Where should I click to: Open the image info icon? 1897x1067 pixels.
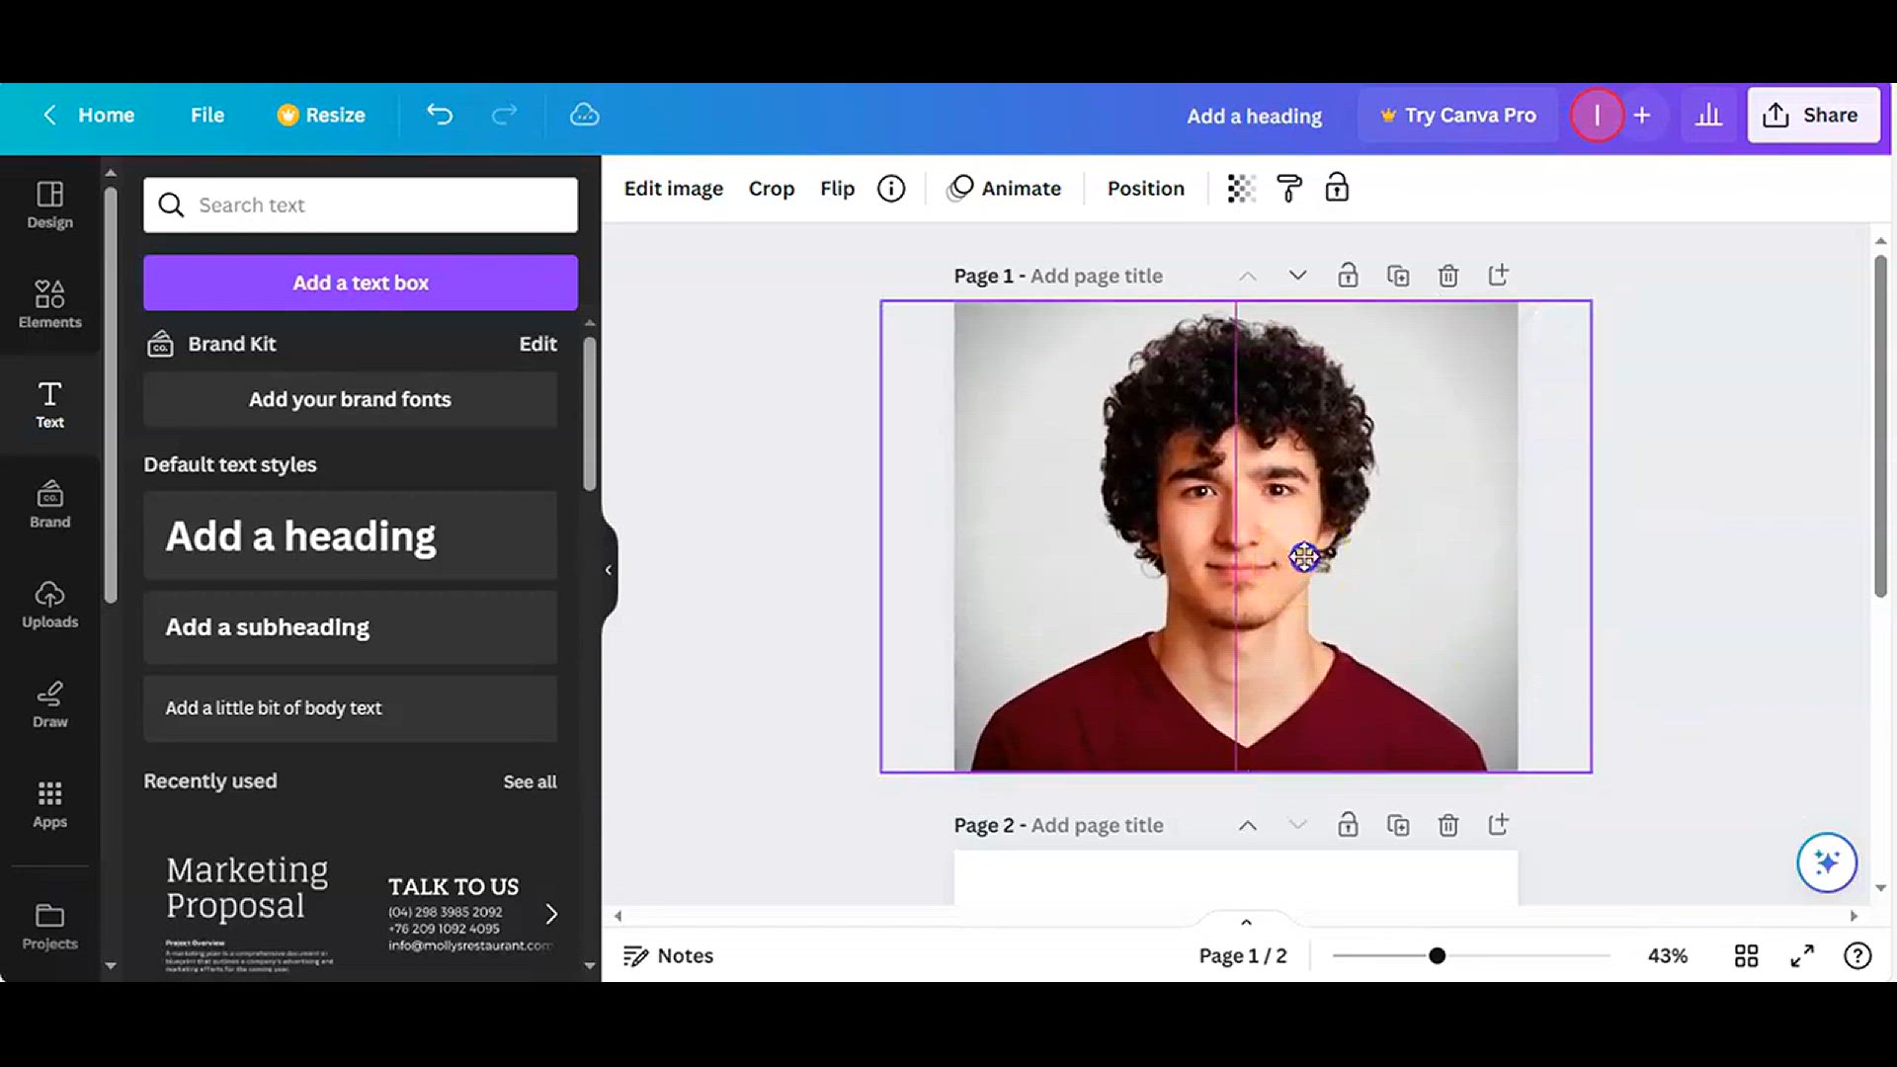891,188
